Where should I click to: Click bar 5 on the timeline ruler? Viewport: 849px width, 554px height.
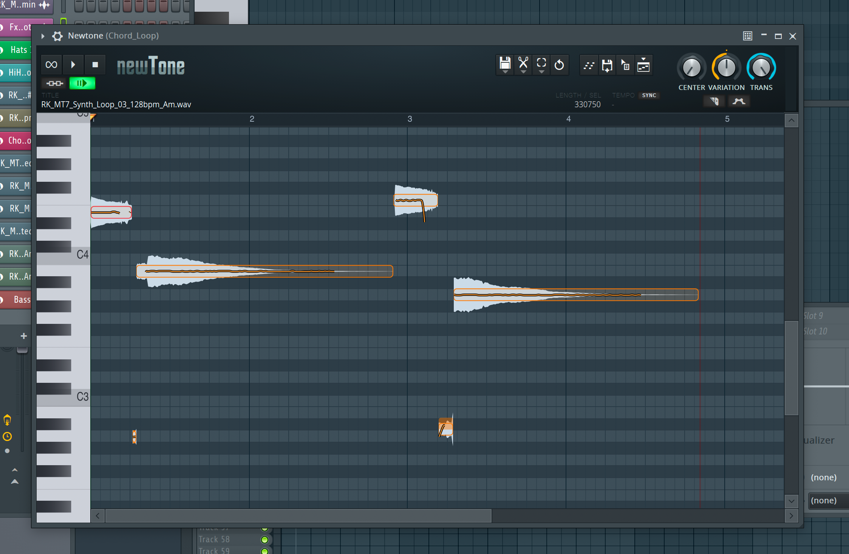(727, 119)
